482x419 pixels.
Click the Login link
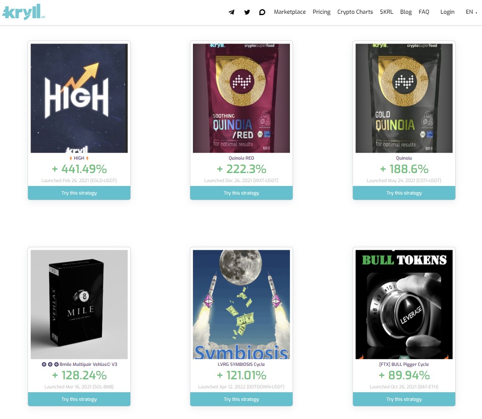point(447,12)
